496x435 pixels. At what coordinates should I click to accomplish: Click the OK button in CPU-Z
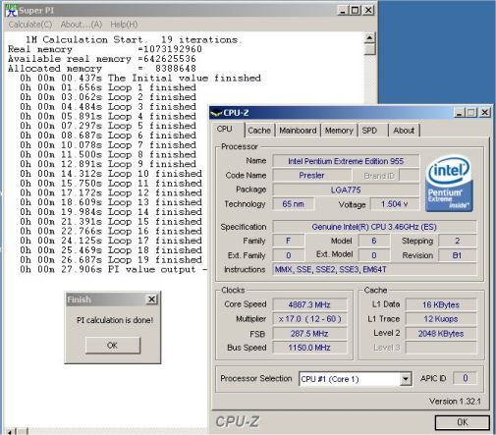tap(462, 422)
